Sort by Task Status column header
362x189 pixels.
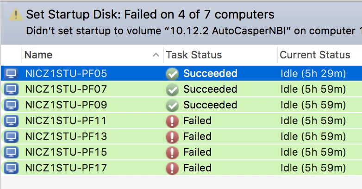193,55
